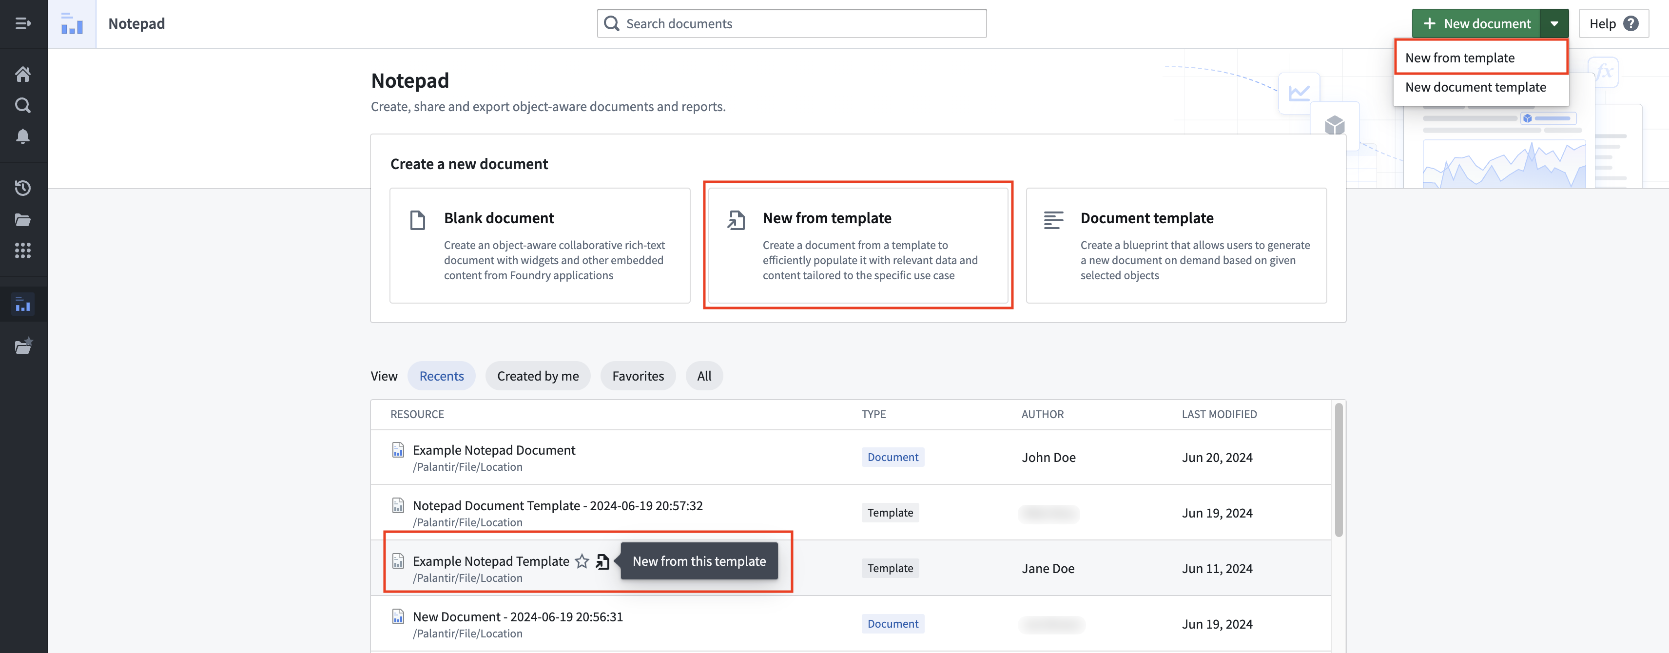
Task: Click author John Doe
Action: click(x=1048, y=458)
